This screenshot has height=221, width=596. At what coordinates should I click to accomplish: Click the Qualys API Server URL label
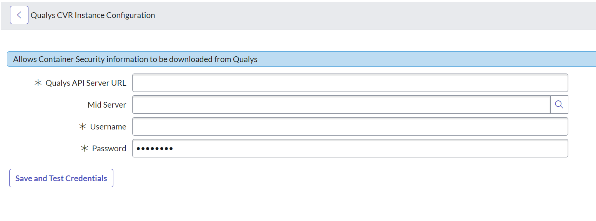pos(86,82)
